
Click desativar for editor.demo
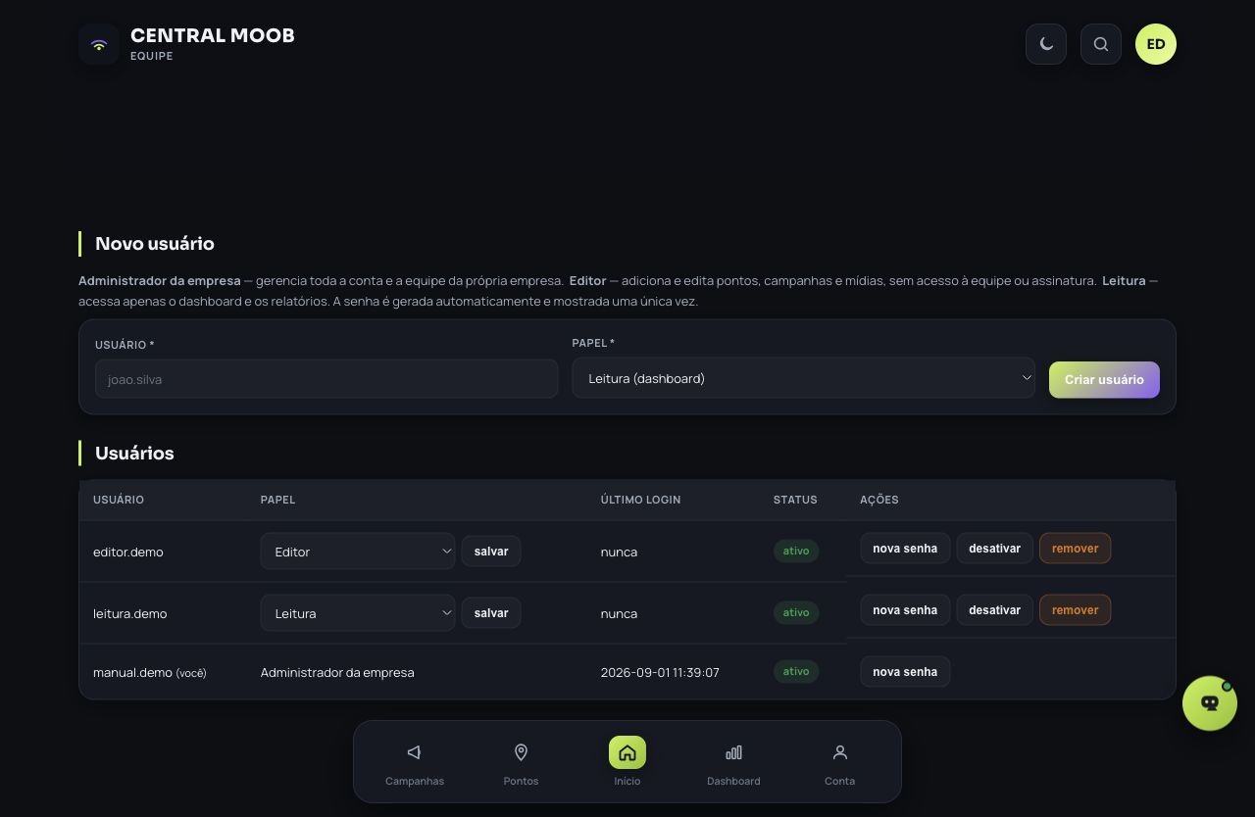(995, 549)
